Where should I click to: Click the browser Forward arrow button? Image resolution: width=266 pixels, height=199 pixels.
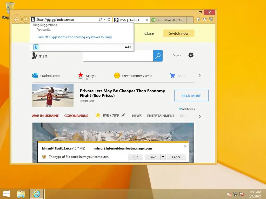pyautogui.click(x=25, y=19)
